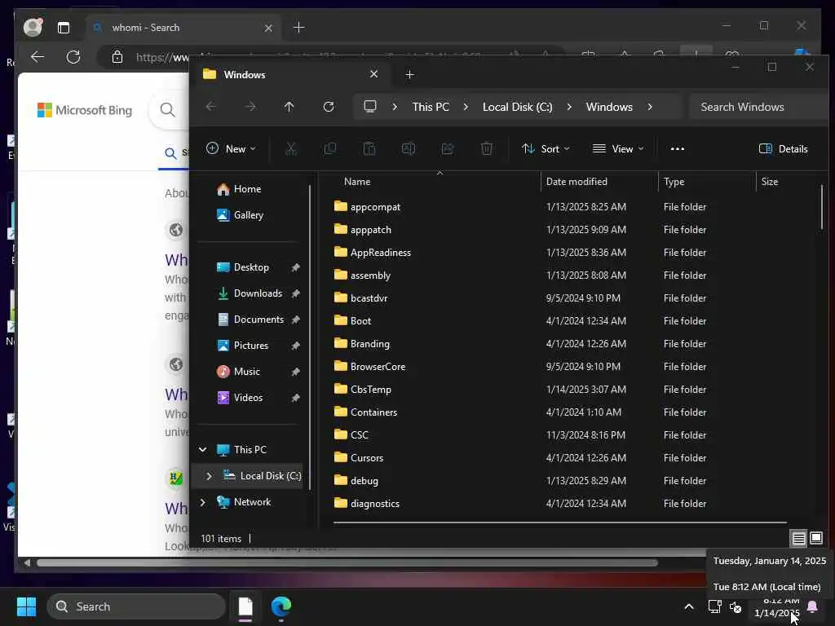Open a new tab in Edge
The image size is (835, 626).
pyautogui.click(x=298, y=27)
